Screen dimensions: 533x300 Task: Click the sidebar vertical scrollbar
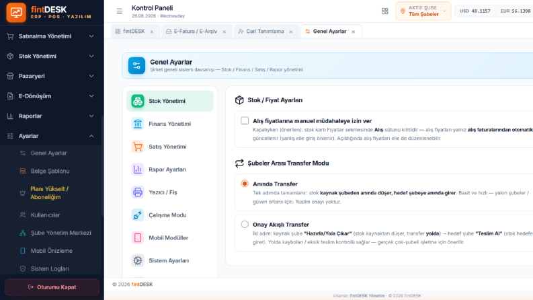point(102,167)
